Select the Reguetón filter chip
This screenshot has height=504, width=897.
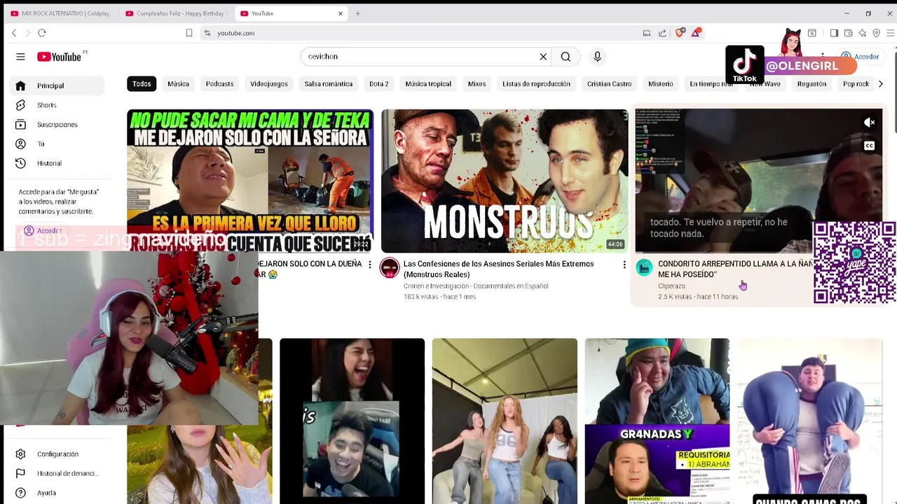tap(812, 84)
